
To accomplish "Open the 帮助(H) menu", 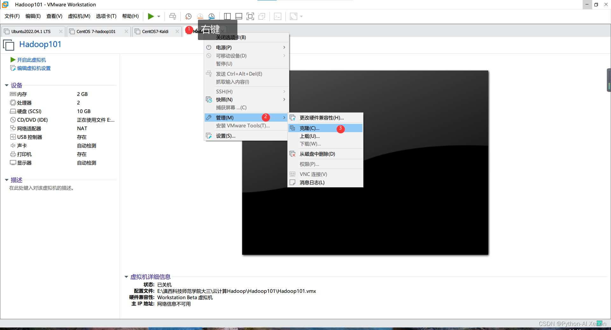I will (x=130, y=16).
